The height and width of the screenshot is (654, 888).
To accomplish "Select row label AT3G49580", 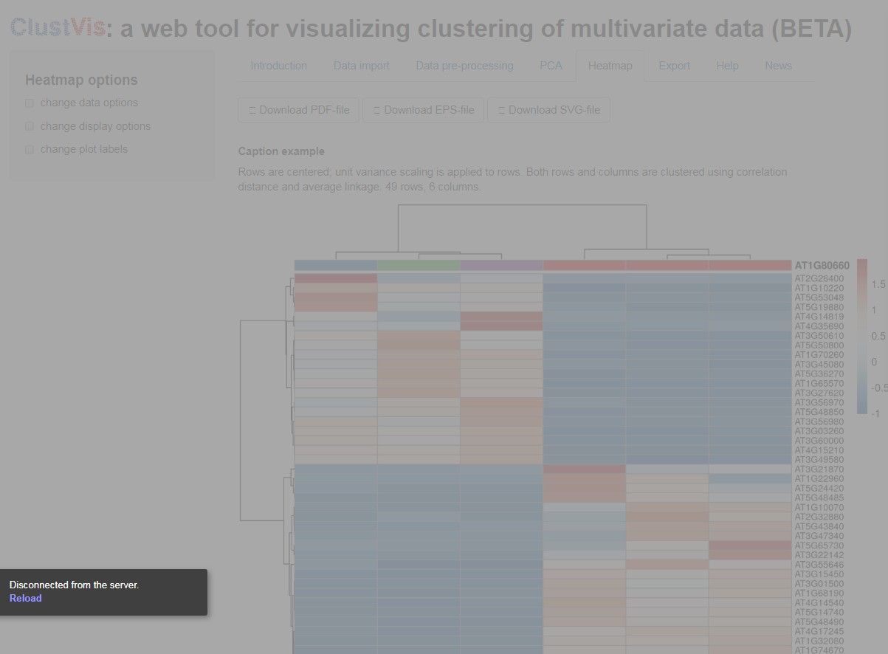I will click(819, 460).
